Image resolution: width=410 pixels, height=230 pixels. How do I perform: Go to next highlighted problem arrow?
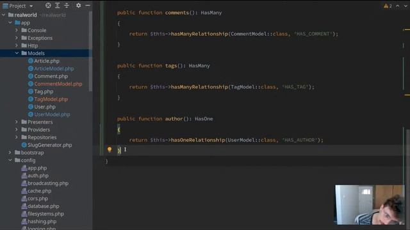pyautogui.click(x=406, y=6)
